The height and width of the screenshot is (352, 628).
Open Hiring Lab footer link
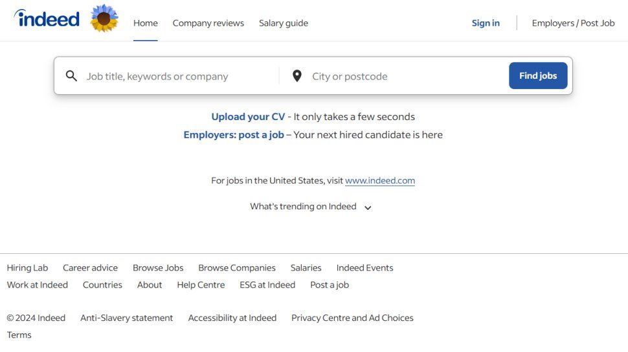pos(27,268)
